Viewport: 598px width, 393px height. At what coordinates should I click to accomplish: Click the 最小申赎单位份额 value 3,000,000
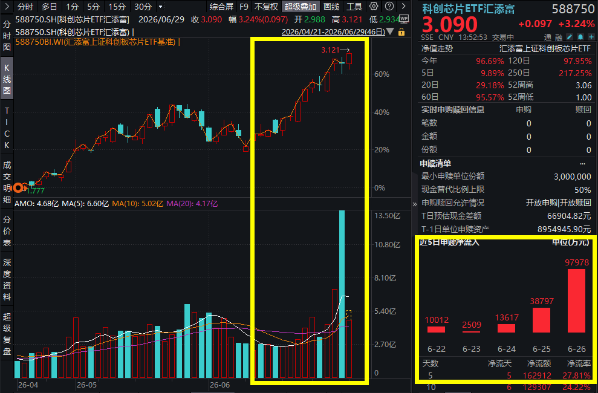pyautogui.click(x=573, y=177)
